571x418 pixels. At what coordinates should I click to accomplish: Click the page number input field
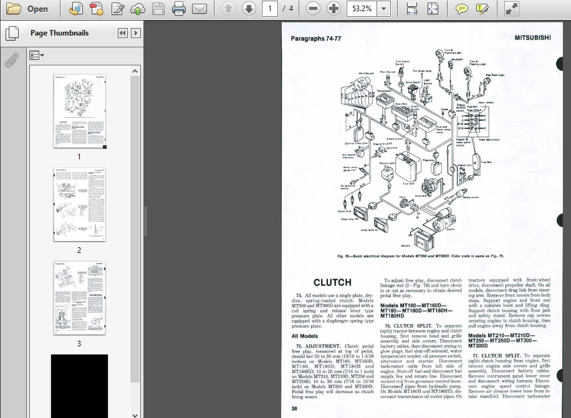pyautogui.click(x=270, y=8)
